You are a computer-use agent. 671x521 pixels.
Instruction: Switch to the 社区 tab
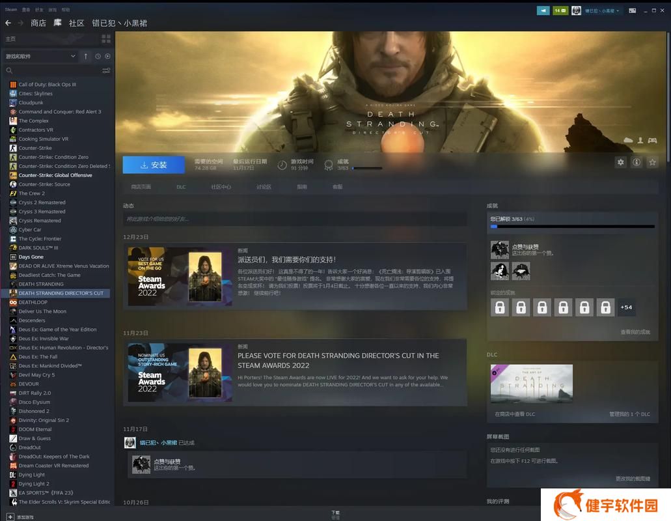[x=77, y=23]
